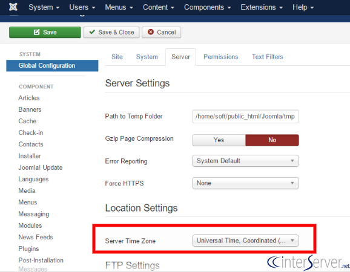
Task: Open Post-installation Messages settings
Action: pos(41,264)
